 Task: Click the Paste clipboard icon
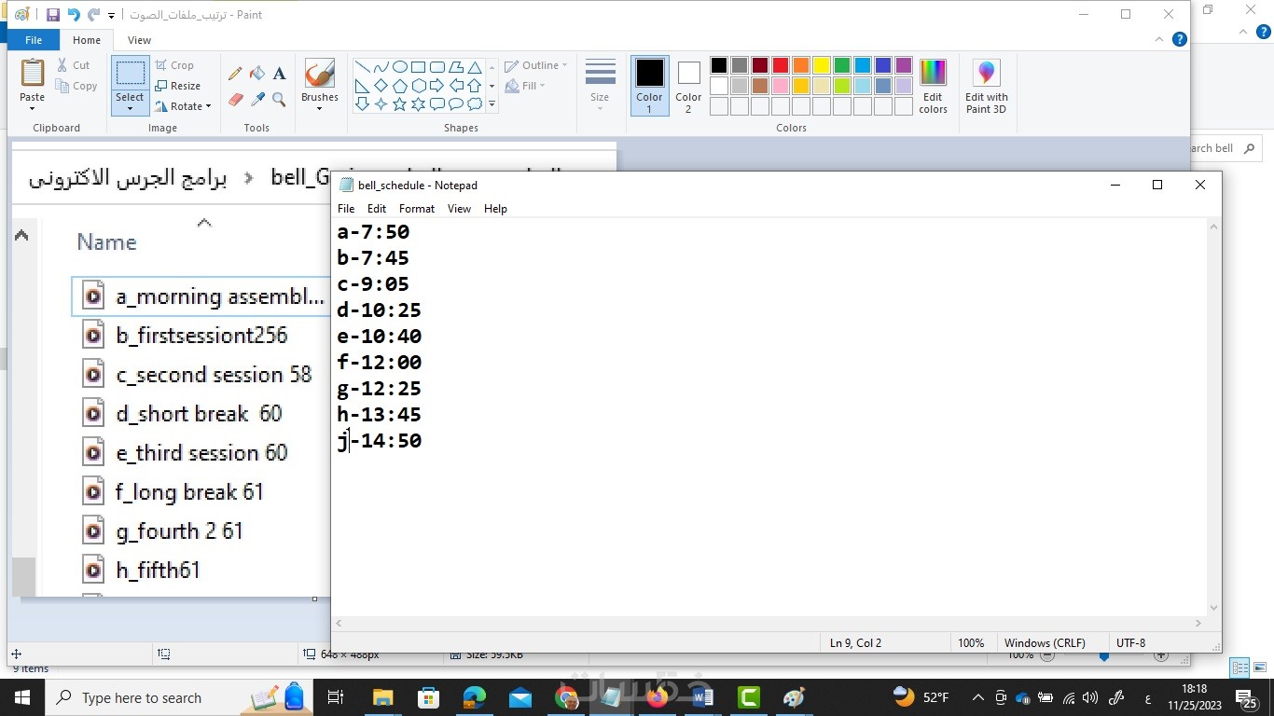[x=32, y=74]
